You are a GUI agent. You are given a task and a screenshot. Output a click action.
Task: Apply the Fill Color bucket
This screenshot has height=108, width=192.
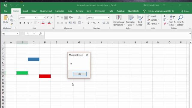click(43, 23)
